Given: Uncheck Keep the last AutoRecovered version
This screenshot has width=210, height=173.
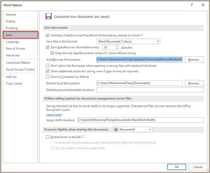Looking at the screenshot, I should coord(52,53).
